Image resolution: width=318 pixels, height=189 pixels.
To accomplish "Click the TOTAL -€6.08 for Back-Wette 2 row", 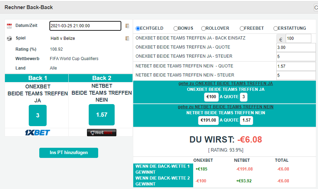I will [283, 181].
